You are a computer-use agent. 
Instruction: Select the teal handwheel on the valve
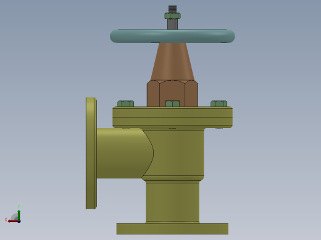tap(172, 36)
